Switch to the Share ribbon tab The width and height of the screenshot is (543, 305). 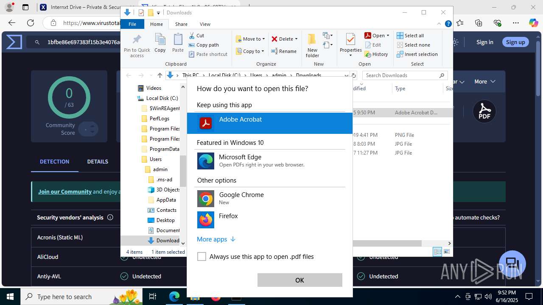181,24
